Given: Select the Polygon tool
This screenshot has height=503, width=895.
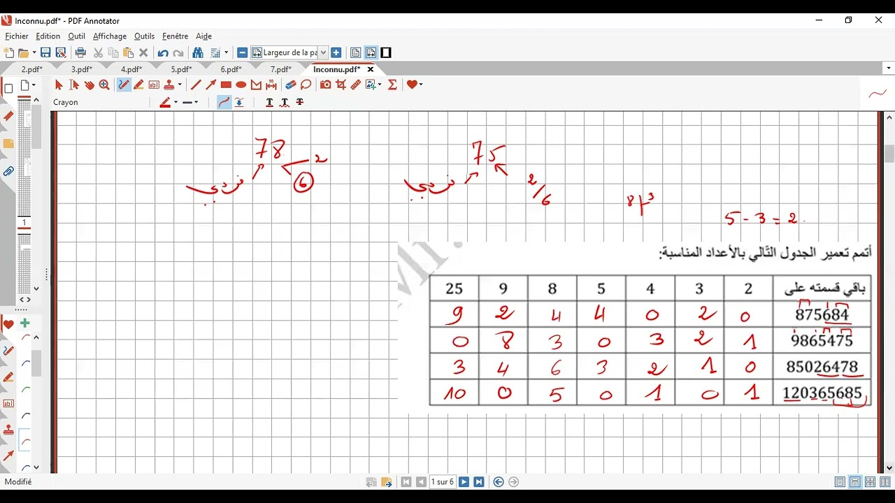Looking at the screenshot, I should pos(256,85).
